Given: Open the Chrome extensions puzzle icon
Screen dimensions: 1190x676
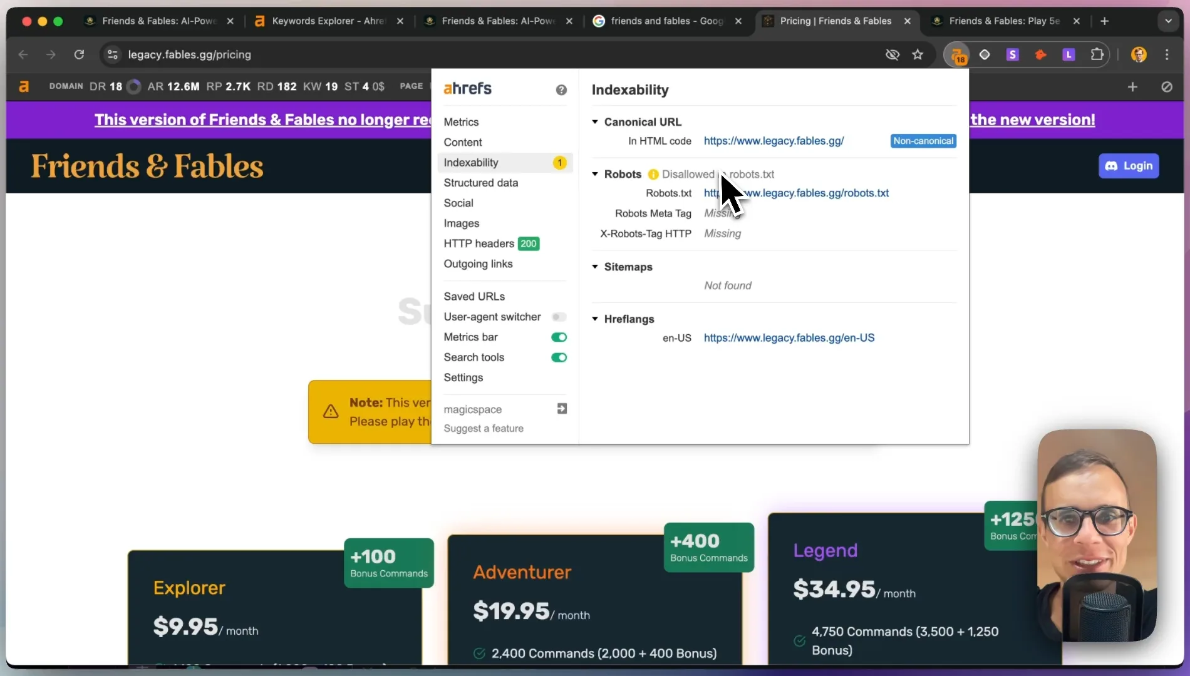Looking at the screenshot, I should click(x=1097, y=55).
